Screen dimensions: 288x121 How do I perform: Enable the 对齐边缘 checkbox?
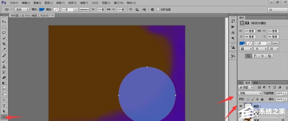[x=158, y=9]
